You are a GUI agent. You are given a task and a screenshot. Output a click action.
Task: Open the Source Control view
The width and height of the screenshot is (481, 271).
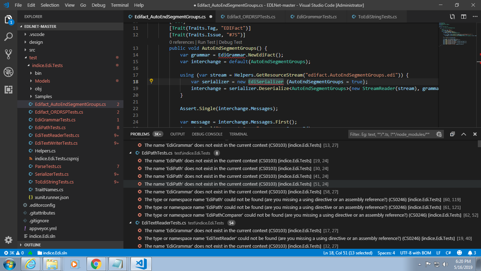[8, 54]
